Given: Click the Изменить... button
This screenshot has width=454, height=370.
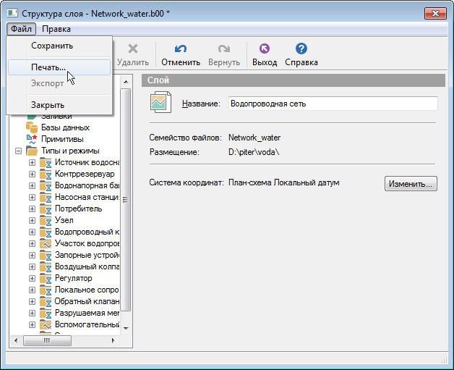Looking at the screenshot, I should [411, 183].
